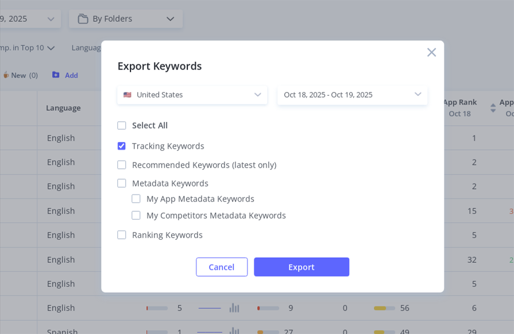
Task: Enable the Ranking Keywords checkbox
Action: (122, 235)
